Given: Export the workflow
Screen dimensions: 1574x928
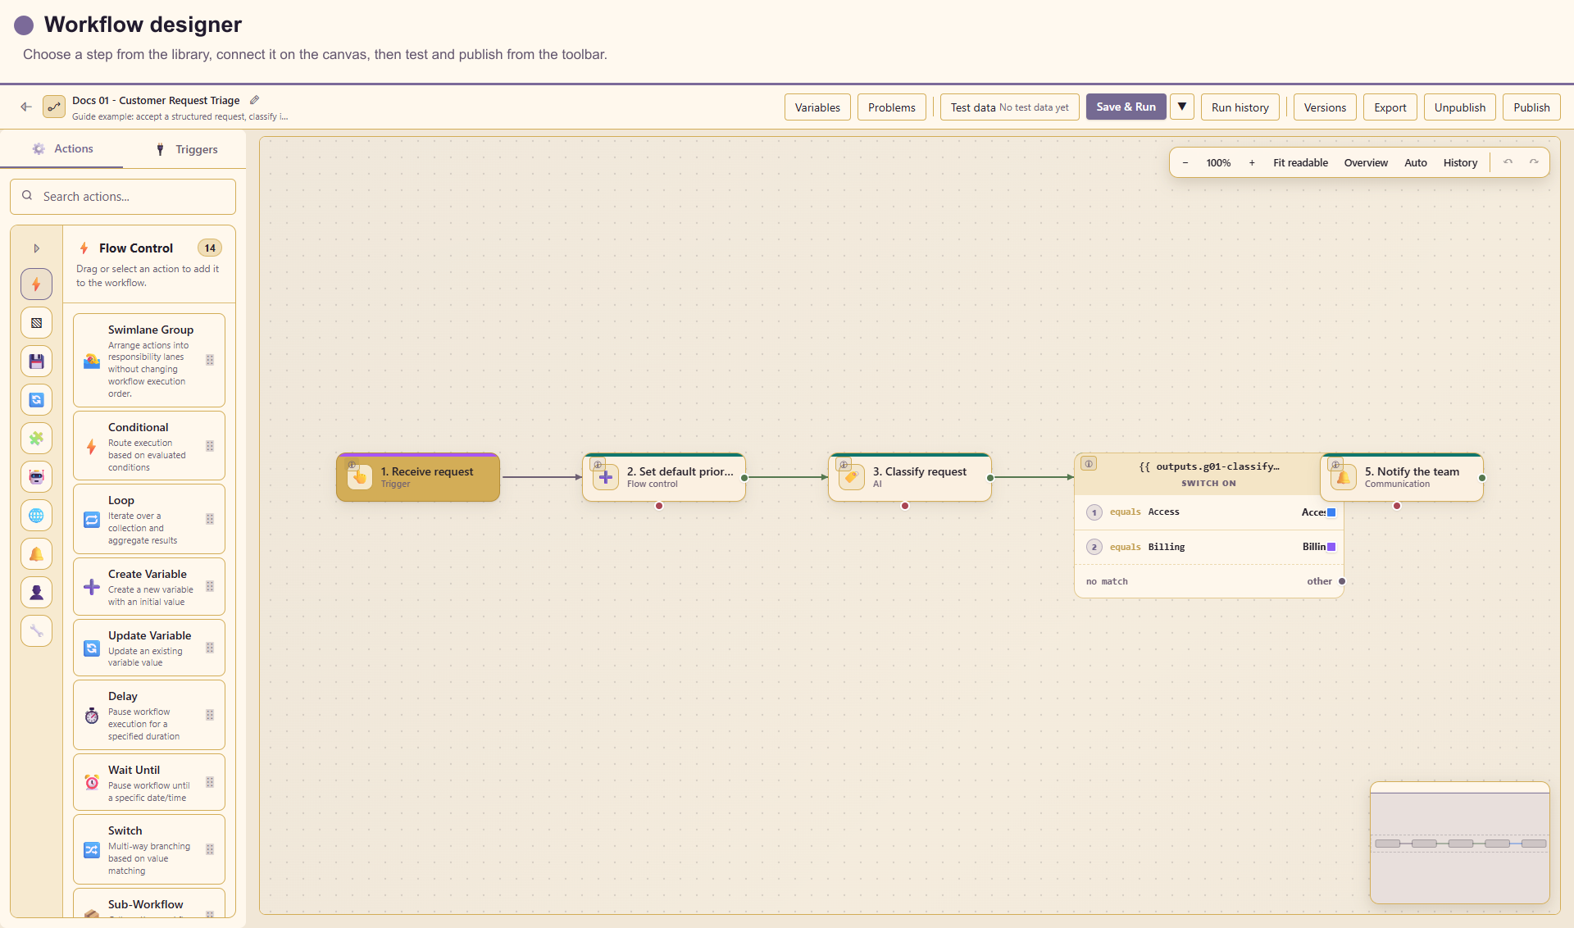Looking at the screenshot, I should 1390,107.
